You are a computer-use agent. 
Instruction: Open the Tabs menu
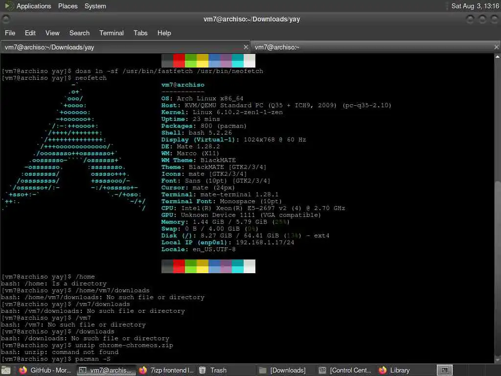coord(140,33)
